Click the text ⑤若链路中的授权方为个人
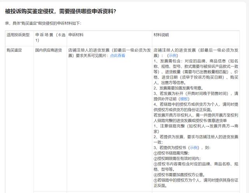The width and height of the screenshot is (249, 193). tap(176, 180)
